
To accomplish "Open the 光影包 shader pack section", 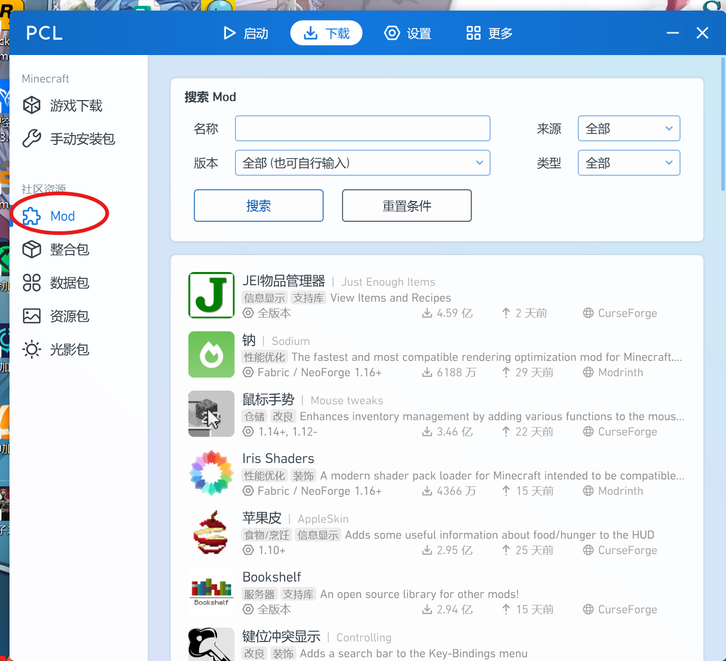I will click(x=56, y=349).
